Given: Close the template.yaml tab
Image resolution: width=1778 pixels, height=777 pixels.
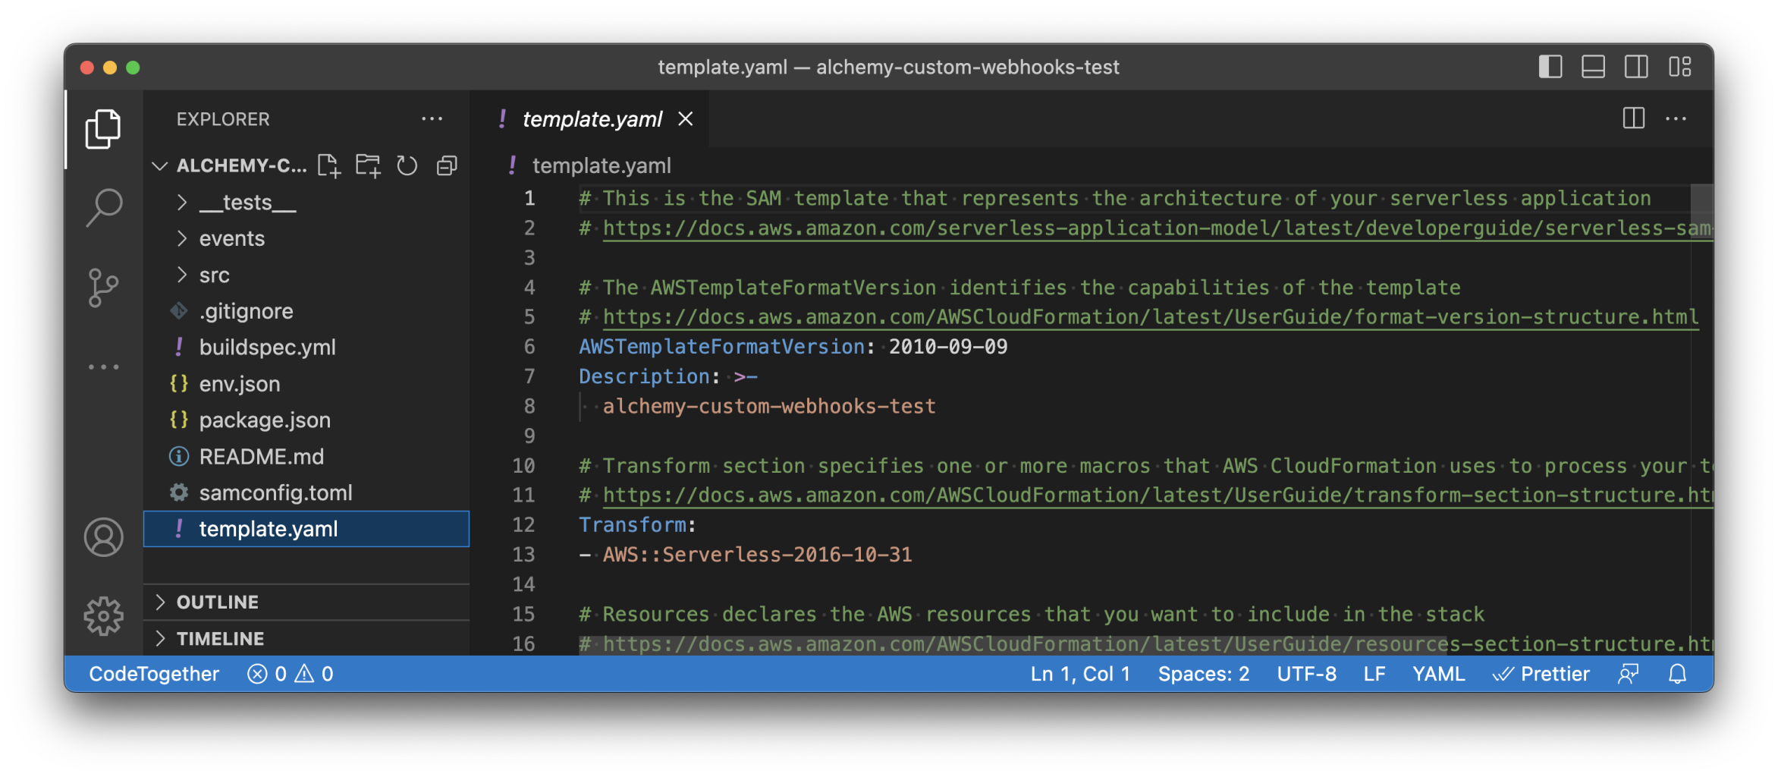Looking at the screenshot, I should 686,119.
